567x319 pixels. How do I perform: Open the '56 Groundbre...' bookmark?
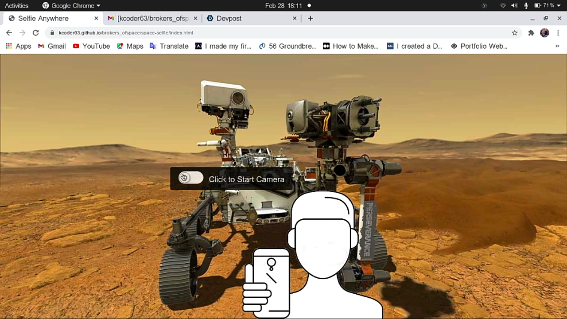coord(287,46)
